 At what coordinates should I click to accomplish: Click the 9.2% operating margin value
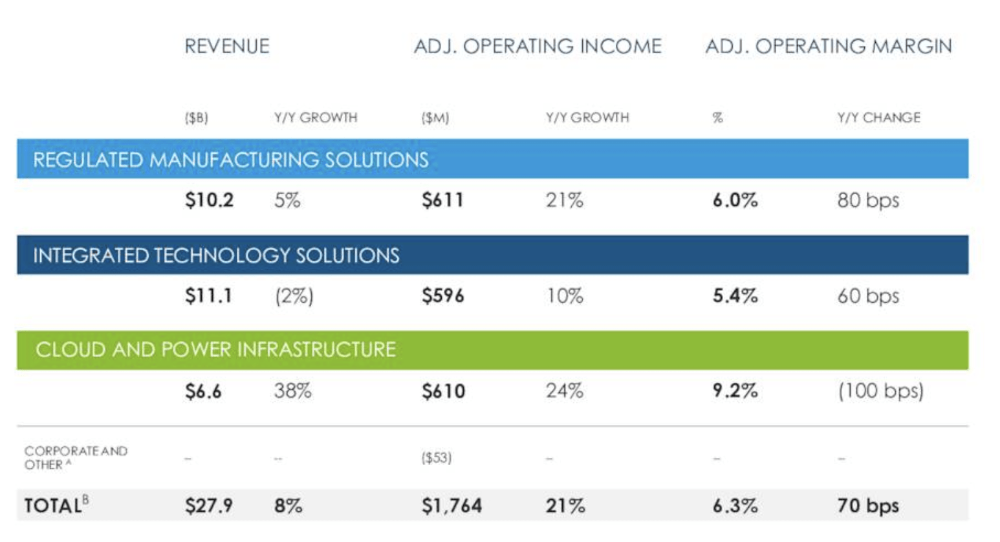point(735,391)
